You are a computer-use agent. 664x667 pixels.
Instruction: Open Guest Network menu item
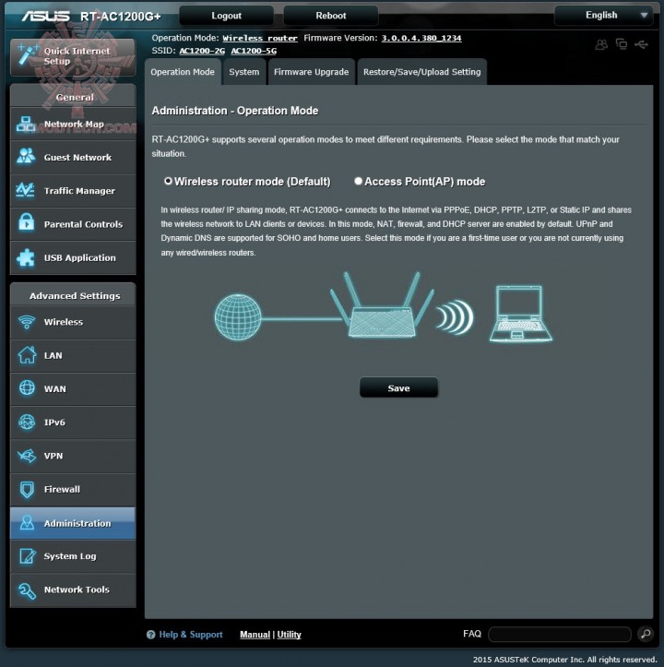tap(73, 157)
